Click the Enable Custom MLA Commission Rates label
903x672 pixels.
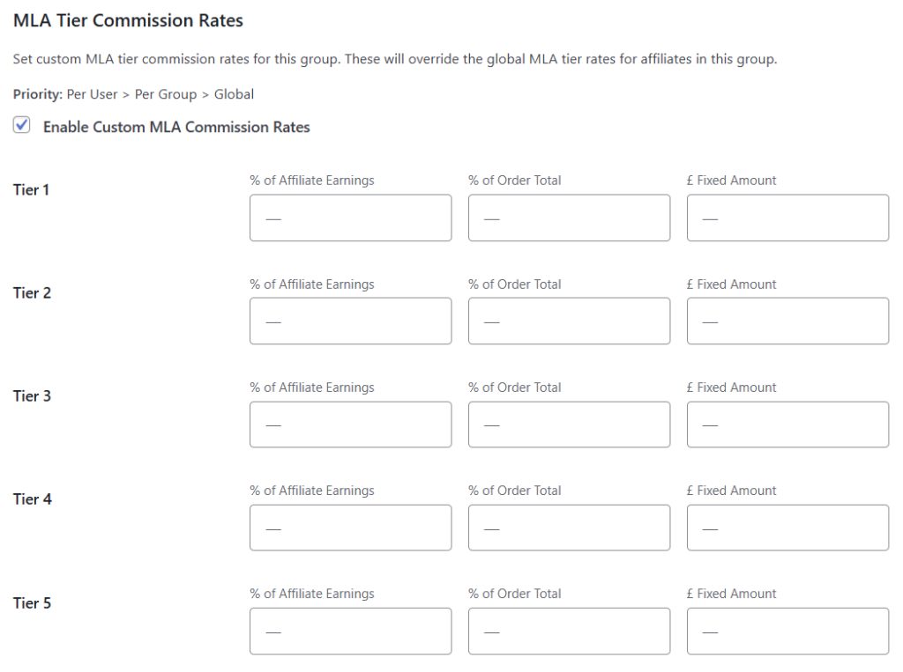(x=176, y=127)
